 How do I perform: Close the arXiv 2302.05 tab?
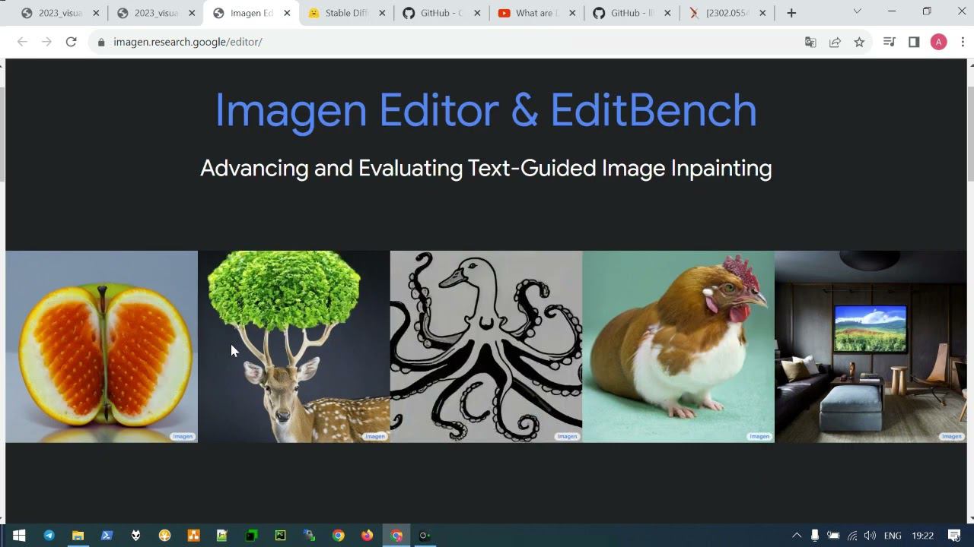[762, 13]
